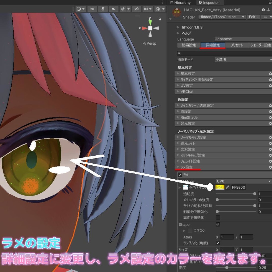This screenshot has width=272, height=272.
Task: Click the Edit button next to the shader
Action: (x=253, y=17)
